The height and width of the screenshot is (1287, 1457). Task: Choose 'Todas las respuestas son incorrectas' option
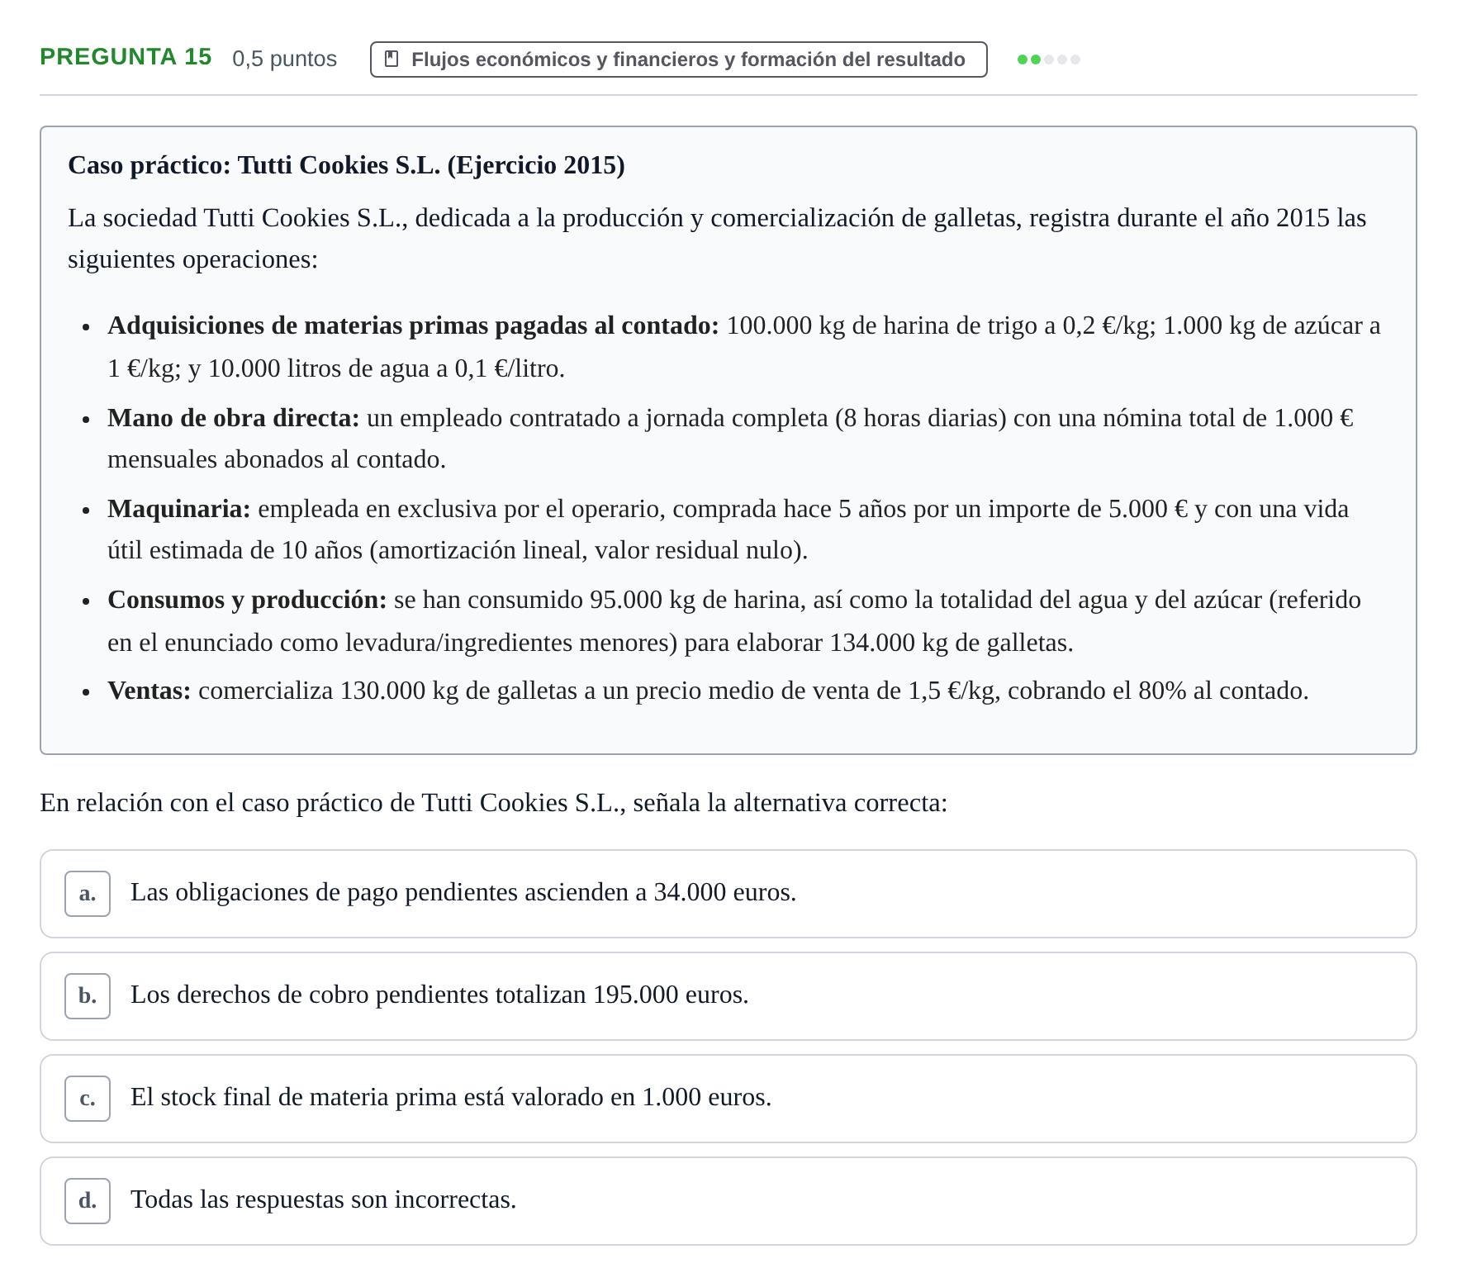click(x=728, y=1201)
